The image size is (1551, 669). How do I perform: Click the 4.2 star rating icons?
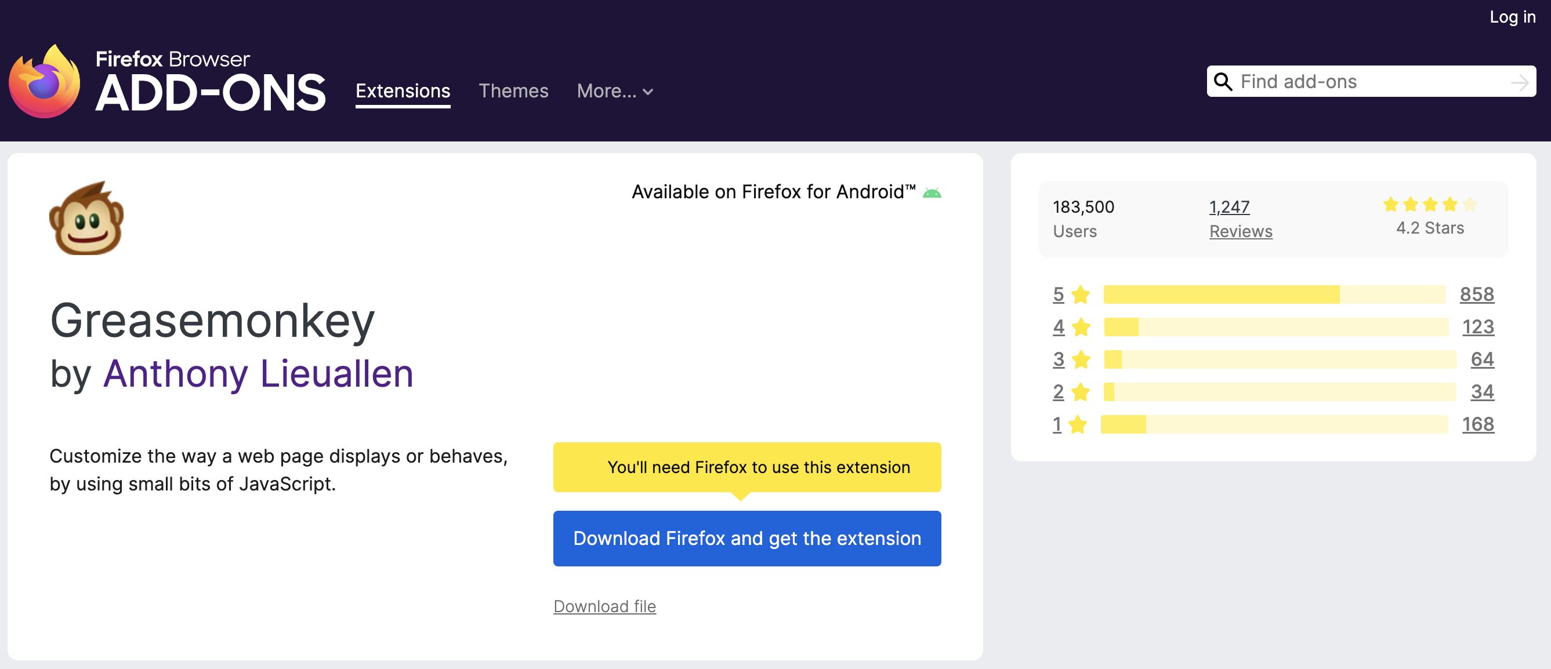(x=1429, y=205)
